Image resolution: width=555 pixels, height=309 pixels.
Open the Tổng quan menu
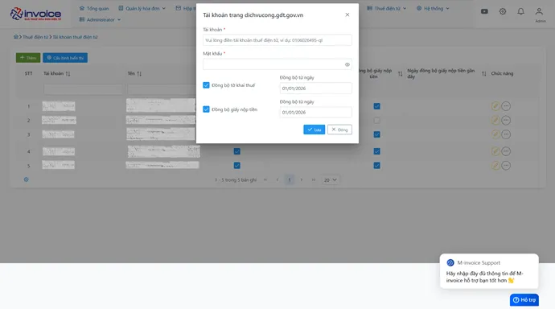[x=94, y=8]
